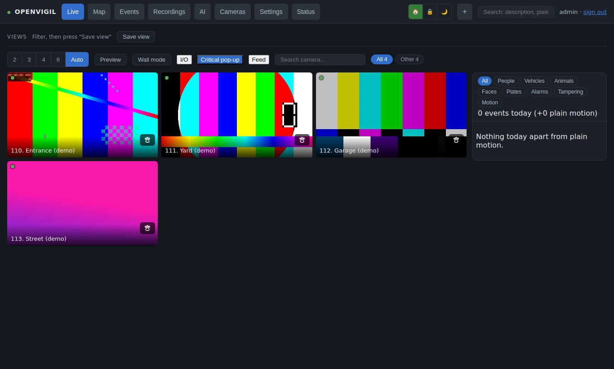This screenshot has height=369, width=614.
Task: Click the status dot on the Yard tile
Action: click(x=167, y=78)
